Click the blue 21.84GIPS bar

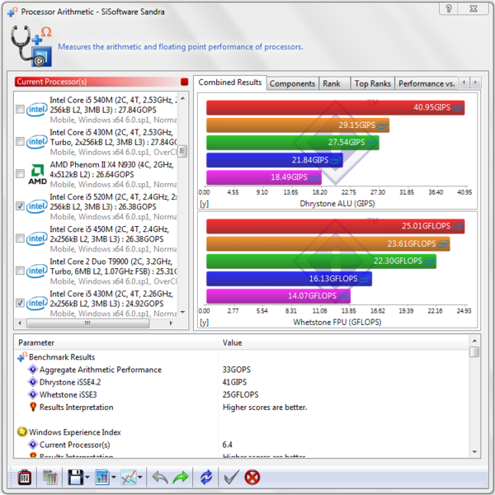point(275,160)
